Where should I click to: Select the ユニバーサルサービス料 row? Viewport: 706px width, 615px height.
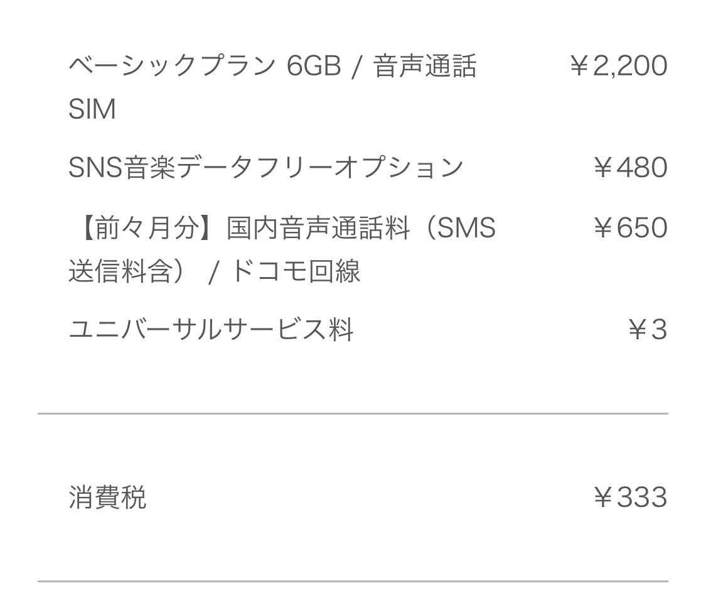click(x=367, y=330)
